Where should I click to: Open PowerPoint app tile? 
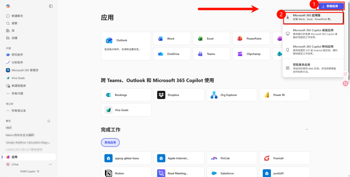(251, 39)
